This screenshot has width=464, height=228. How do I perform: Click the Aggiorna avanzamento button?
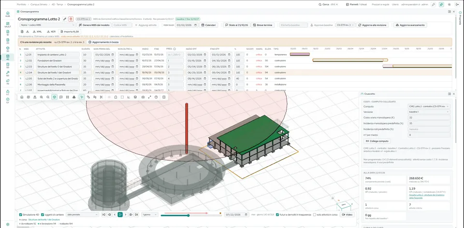[410, 25]
